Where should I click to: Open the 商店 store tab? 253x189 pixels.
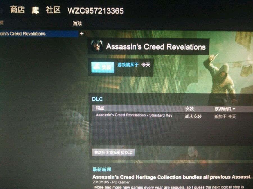[17, 10]
